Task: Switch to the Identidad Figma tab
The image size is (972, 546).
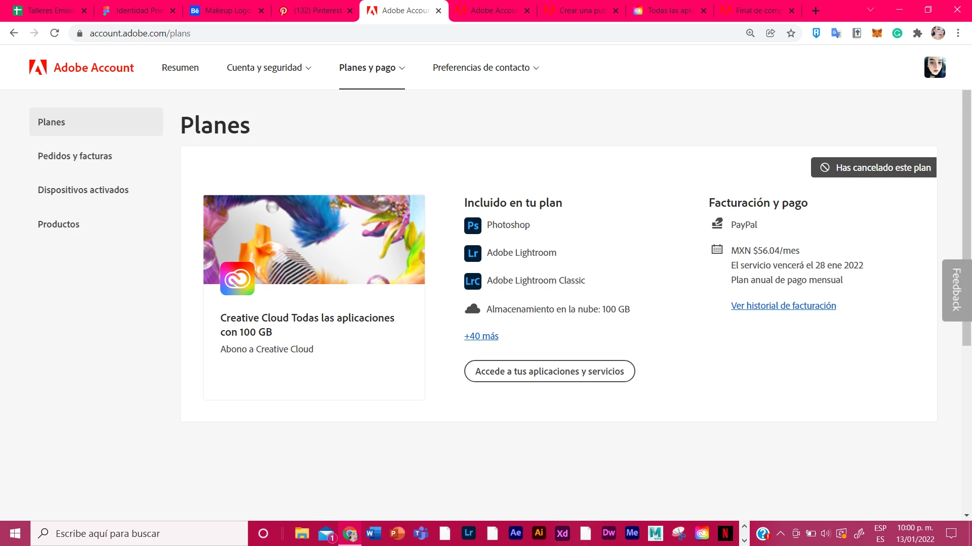Action: point(138,11)
